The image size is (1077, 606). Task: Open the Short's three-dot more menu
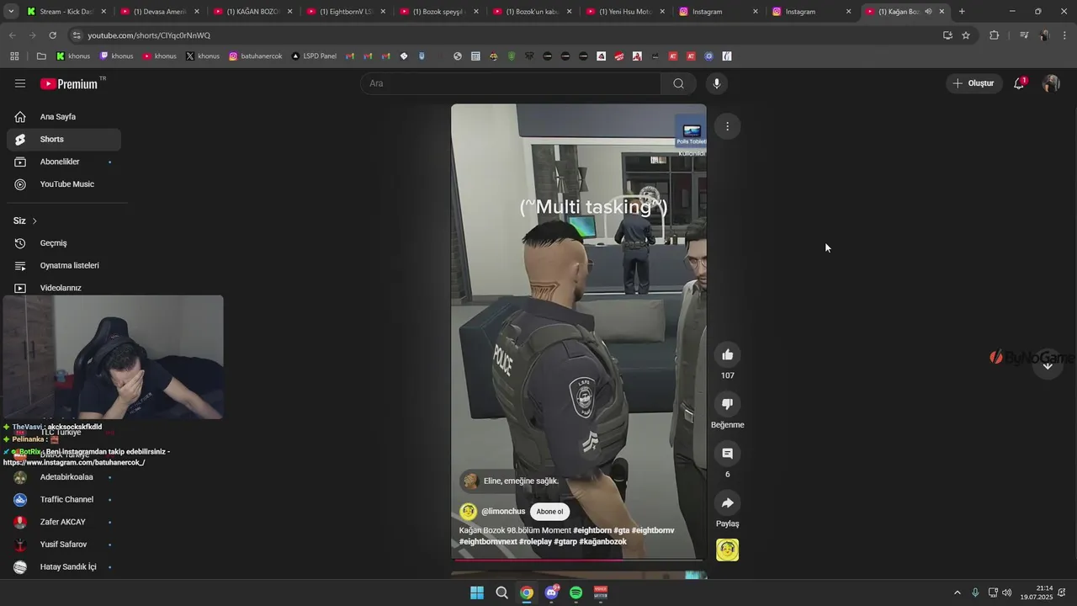[727, 126]
